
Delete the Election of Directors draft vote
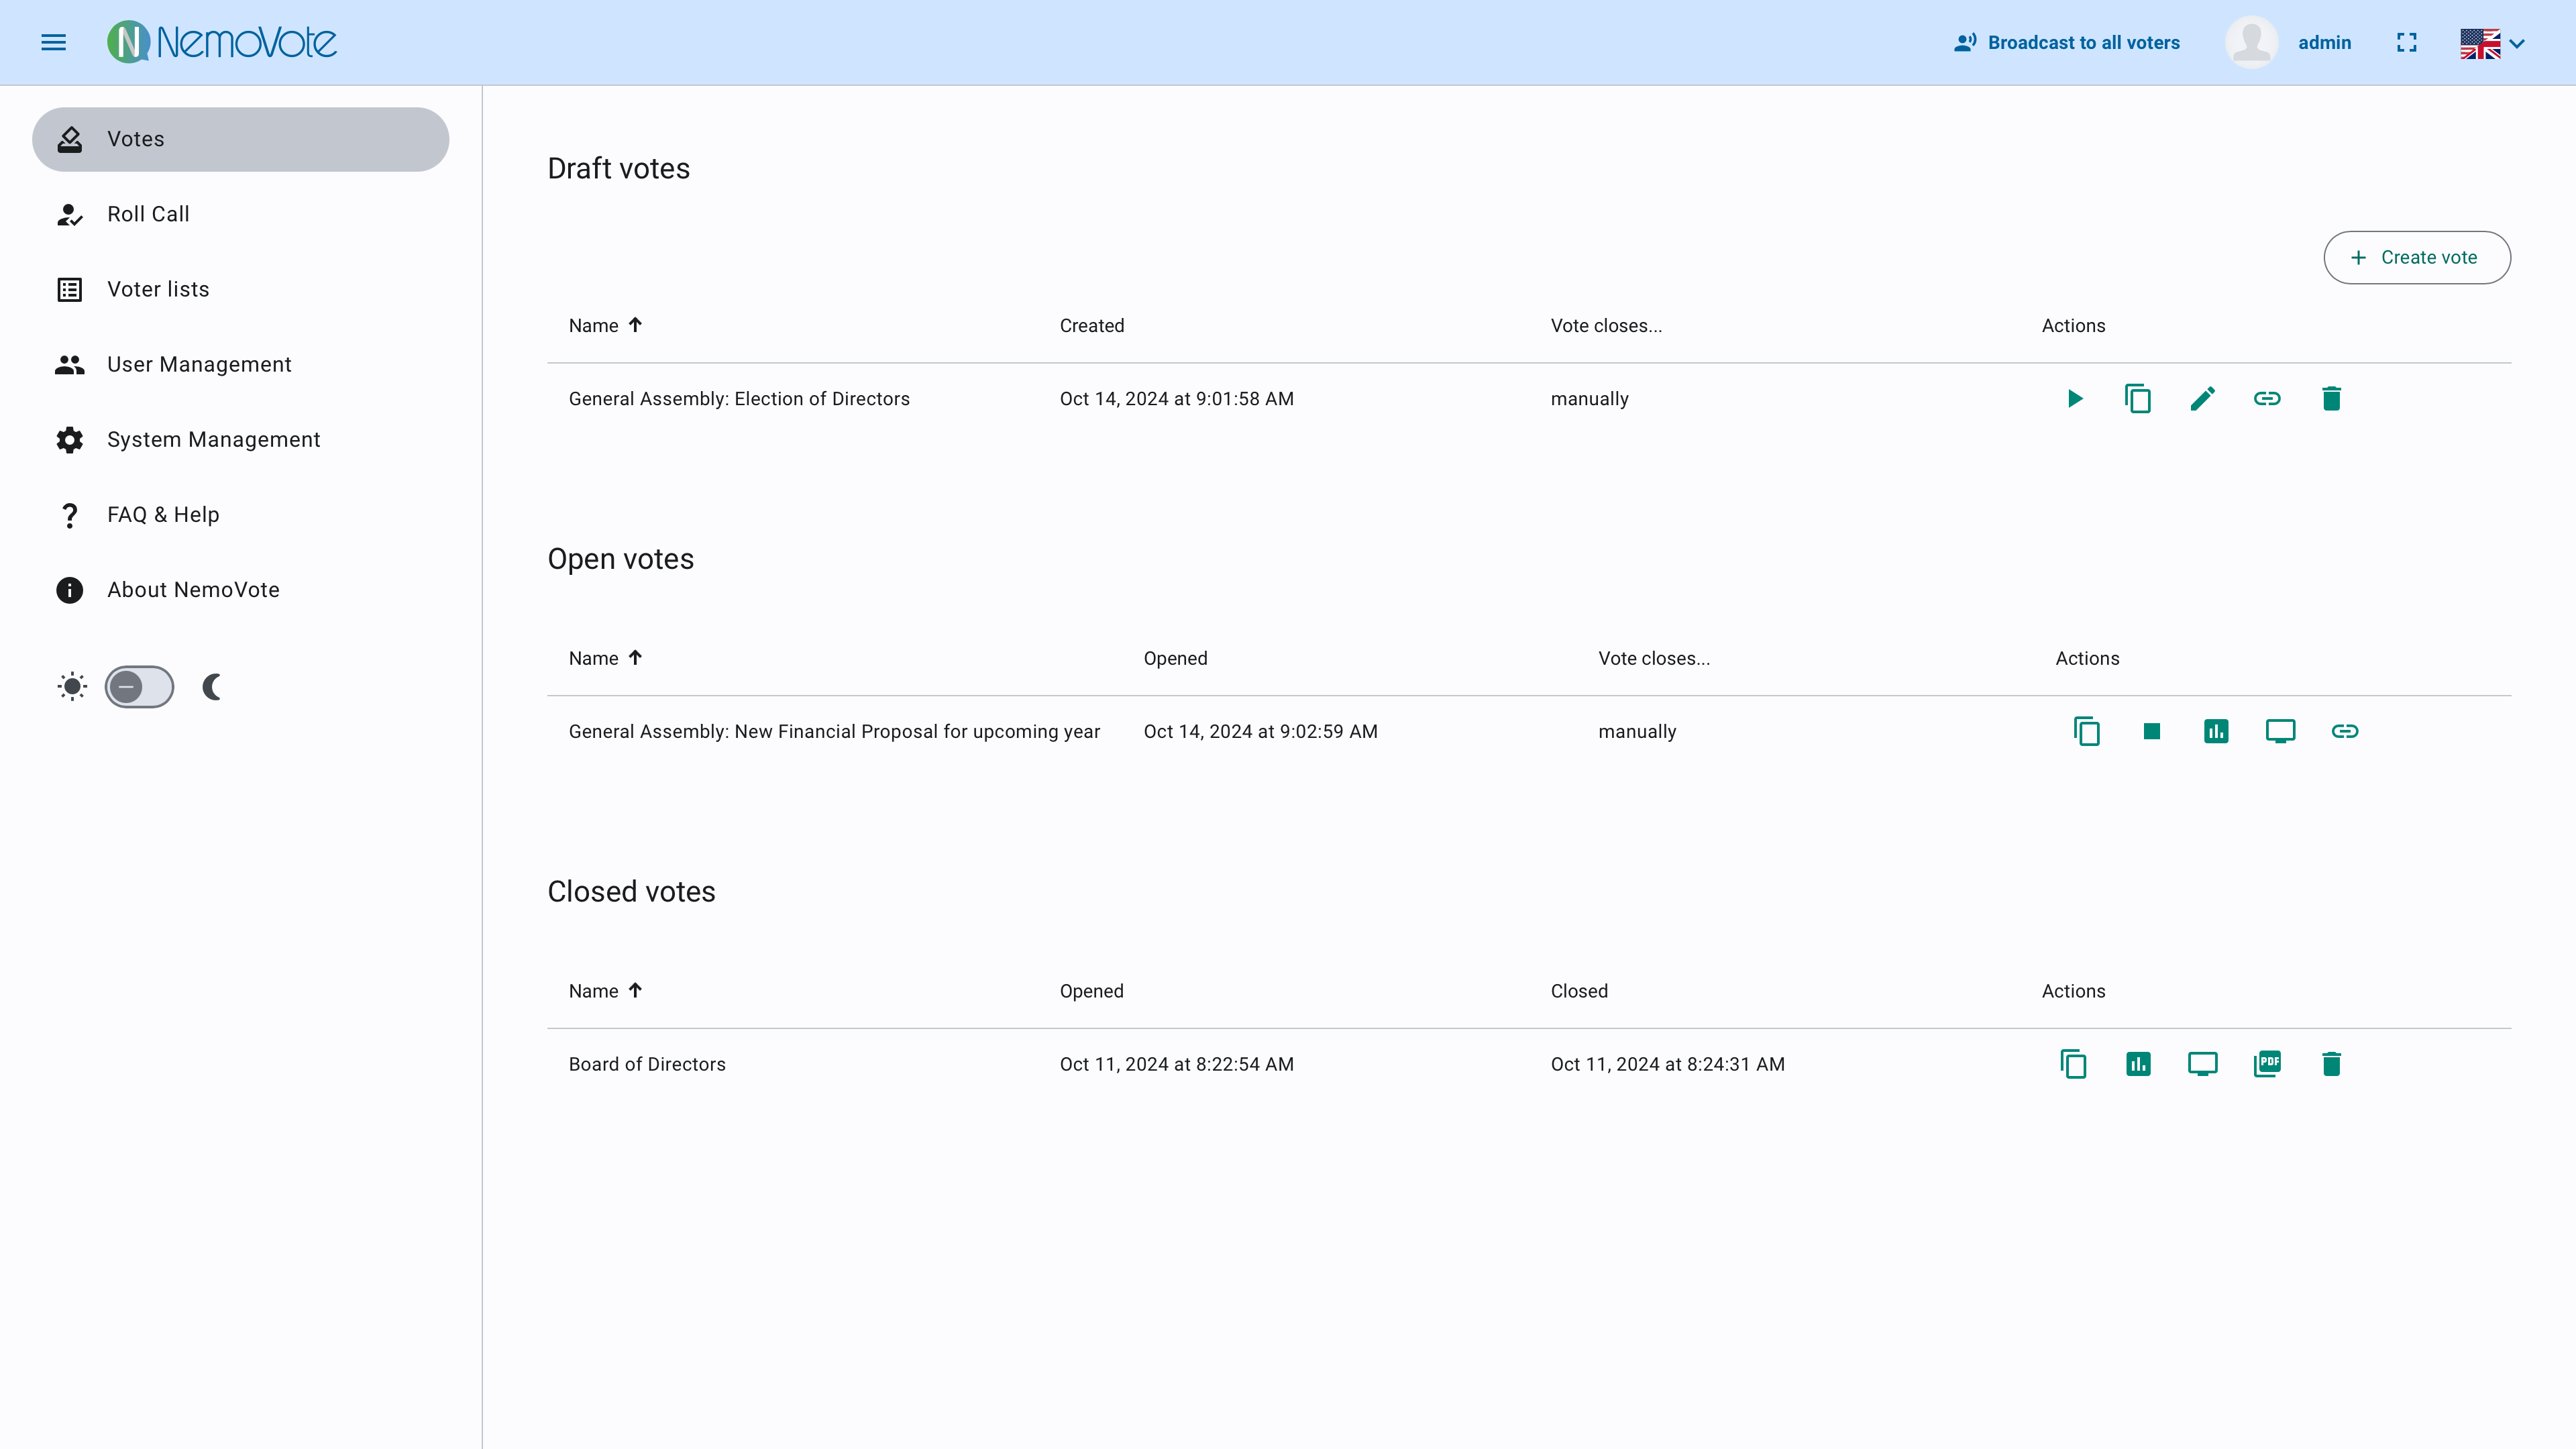click(x=2331, y=398)
